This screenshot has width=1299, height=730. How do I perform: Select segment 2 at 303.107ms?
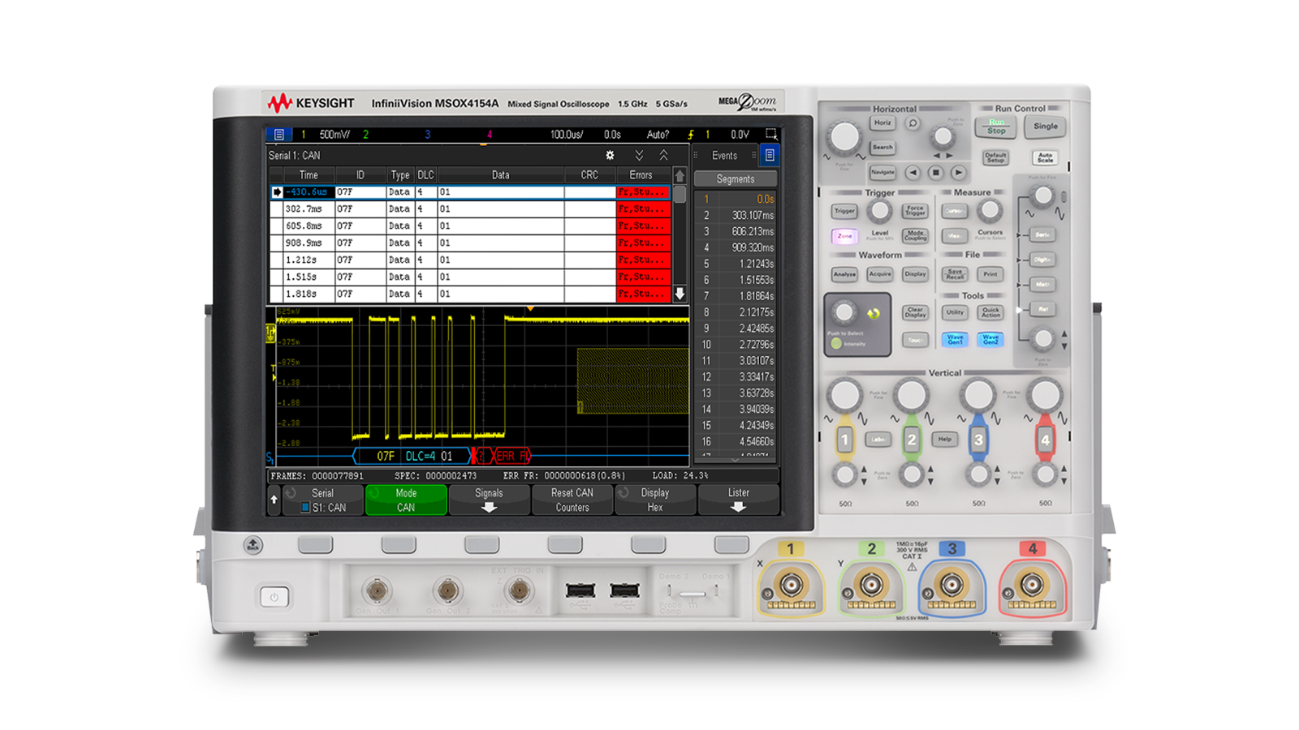[736, 215]
